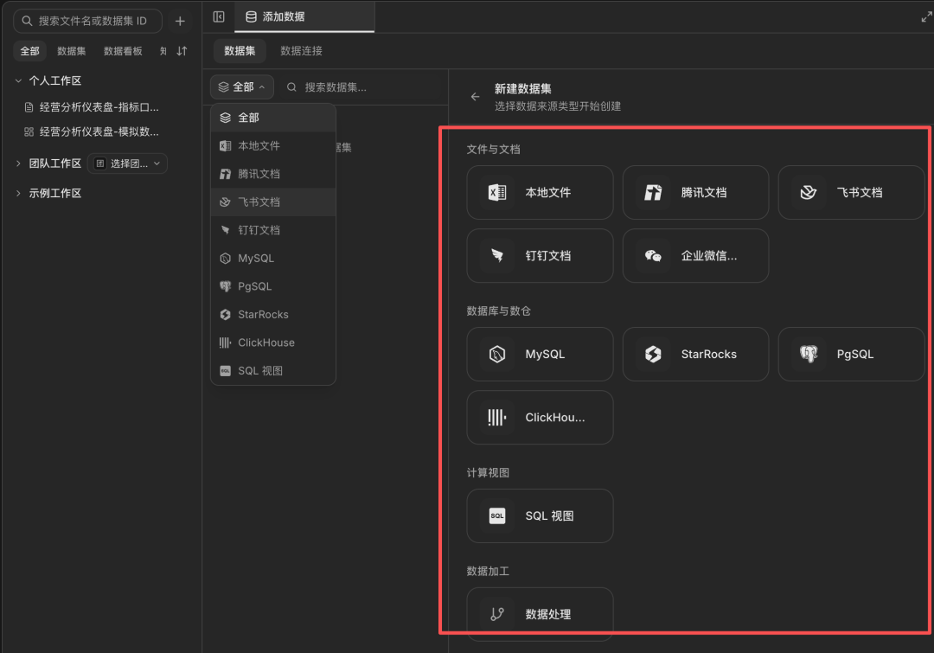Image resolution: width=934 pixels, height=653 pixels.
Task: Toggle the sidebar collapse icon
Action: coord(219,16)
